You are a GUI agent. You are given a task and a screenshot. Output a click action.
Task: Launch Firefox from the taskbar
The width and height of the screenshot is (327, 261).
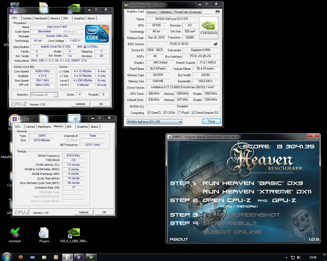pyautogui.click(x=21, y=257)
